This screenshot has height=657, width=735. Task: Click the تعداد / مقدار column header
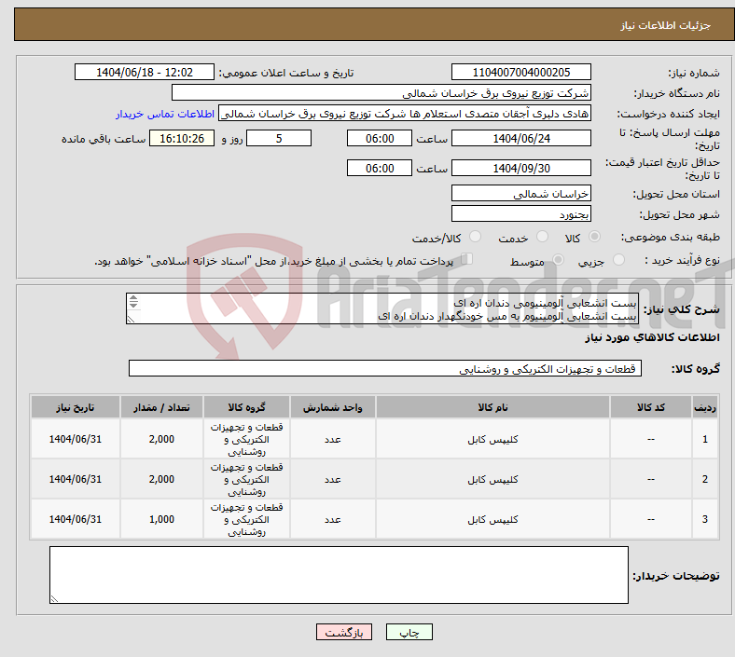(160, 407)
